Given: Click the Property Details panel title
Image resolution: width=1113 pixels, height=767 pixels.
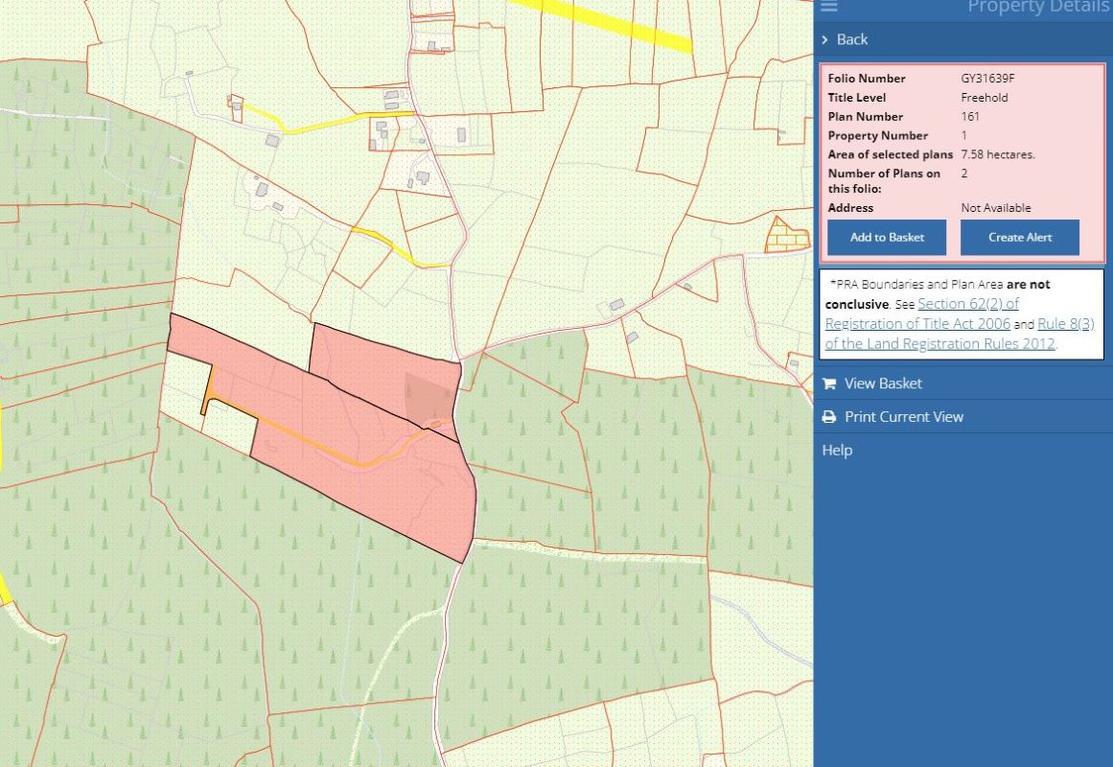Looking at the screenshot, I should point(1038,8).
